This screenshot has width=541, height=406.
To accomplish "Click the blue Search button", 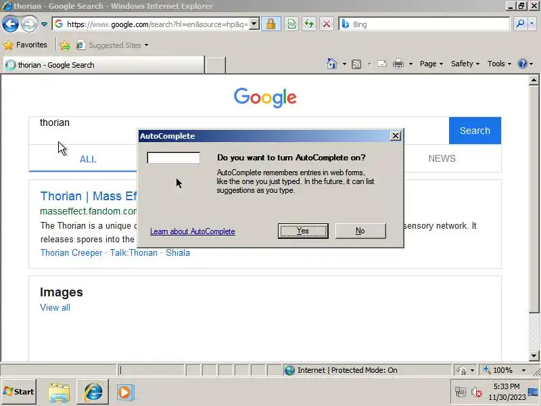I will pos(475,131).
